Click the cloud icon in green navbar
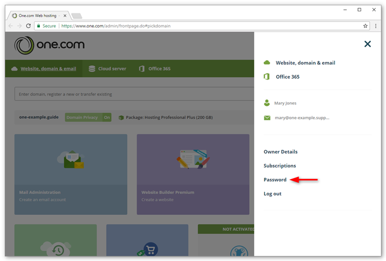386x261 pixels. click(x=14, y=68)
